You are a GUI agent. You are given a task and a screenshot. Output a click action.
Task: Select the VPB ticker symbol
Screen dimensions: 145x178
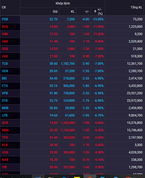tap(5, 93)
